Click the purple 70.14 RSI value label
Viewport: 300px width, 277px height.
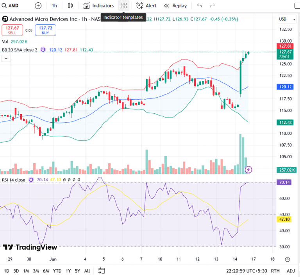pyautogui.click(x=284, y=182)
